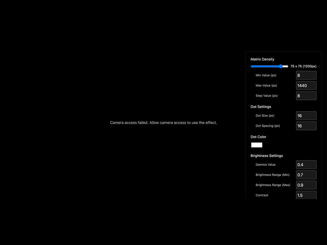Click the "Step Value (px)" label

coord(266,96)
